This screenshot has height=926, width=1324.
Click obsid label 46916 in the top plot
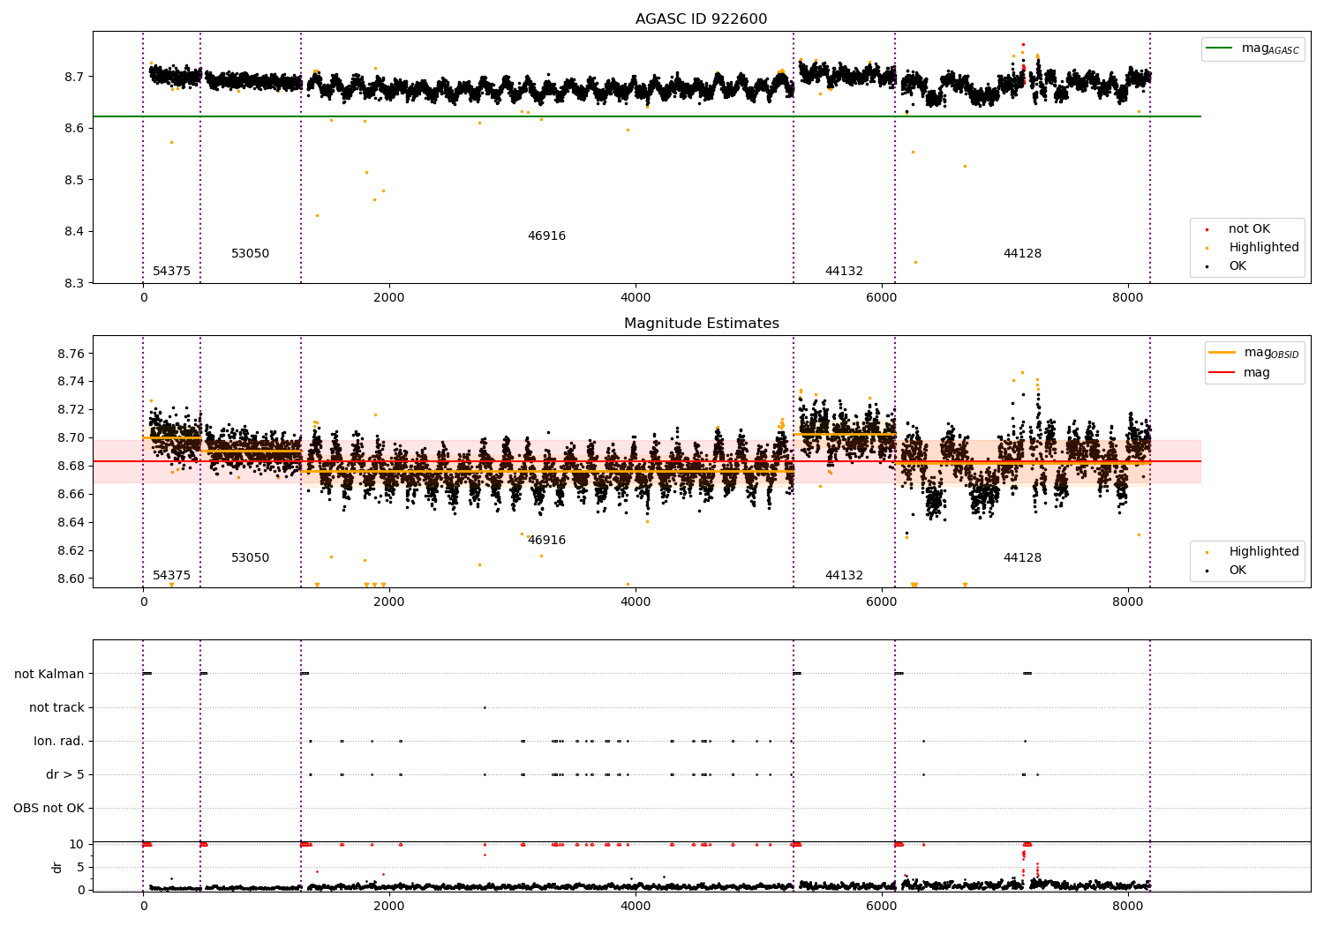click(546, 236)
